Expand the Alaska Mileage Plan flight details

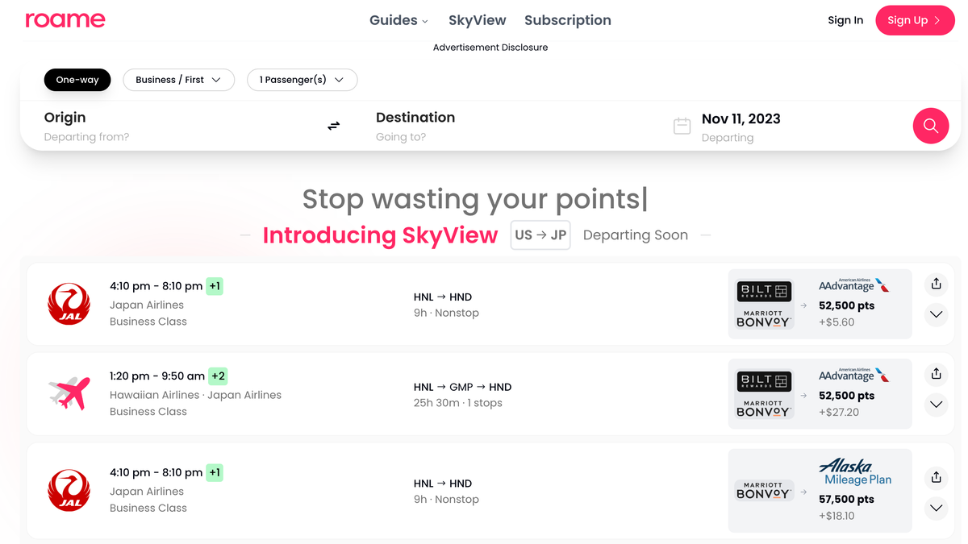tap(936, 508)
